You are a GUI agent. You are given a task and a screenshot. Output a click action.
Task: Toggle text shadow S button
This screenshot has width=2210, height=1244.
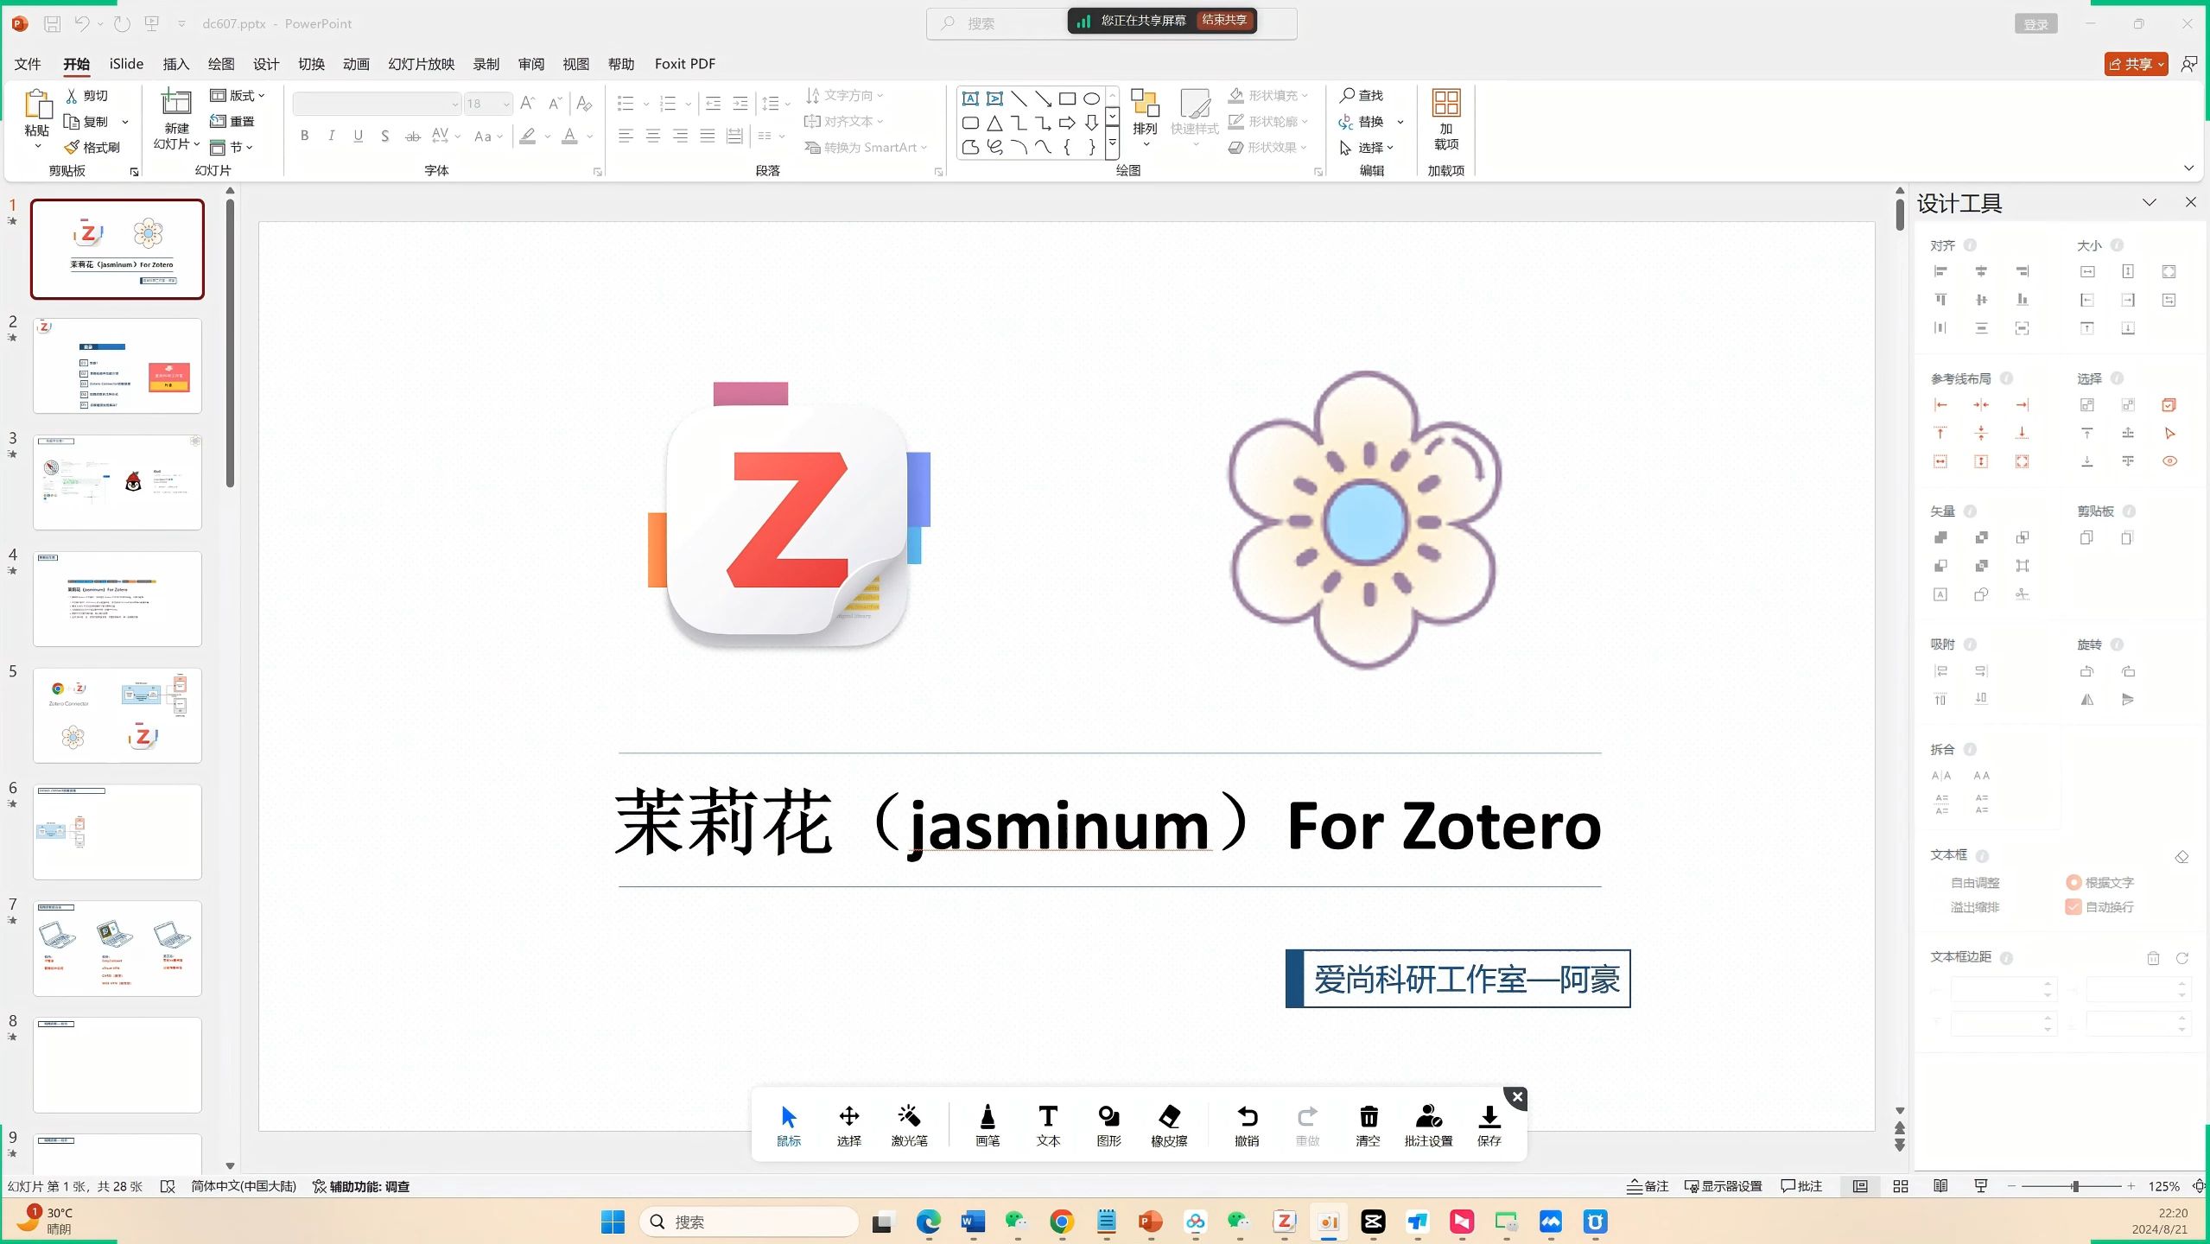[x=384, y=136]
